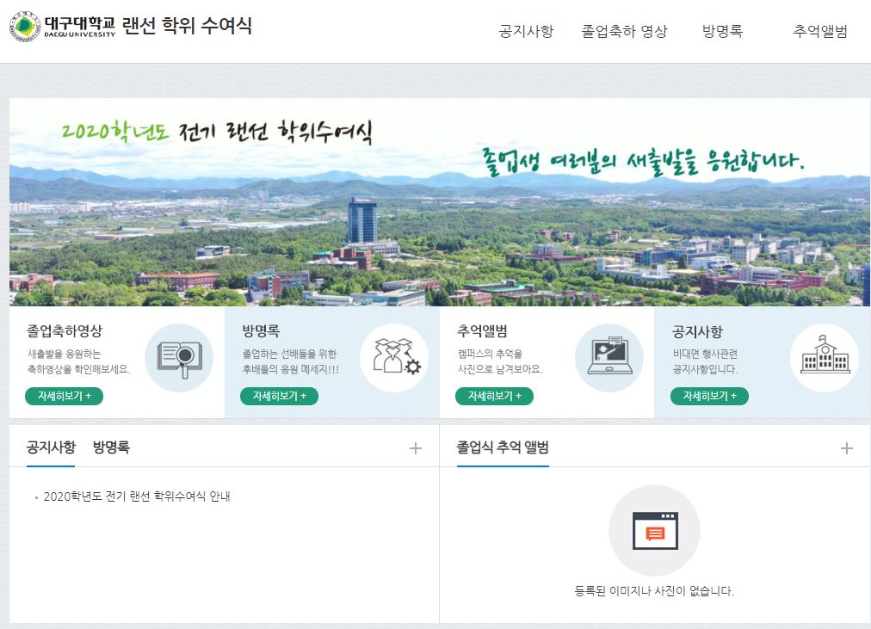
Task: Open 공지사항 in top navigation menu
Action: click(526, 31)
